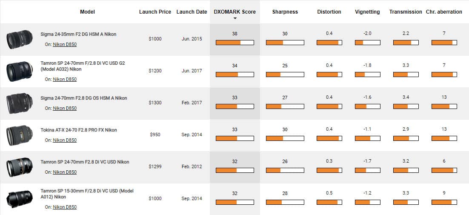The image size is (469, 215).
Task: Sort by Launch Price header
Action: 155,12
